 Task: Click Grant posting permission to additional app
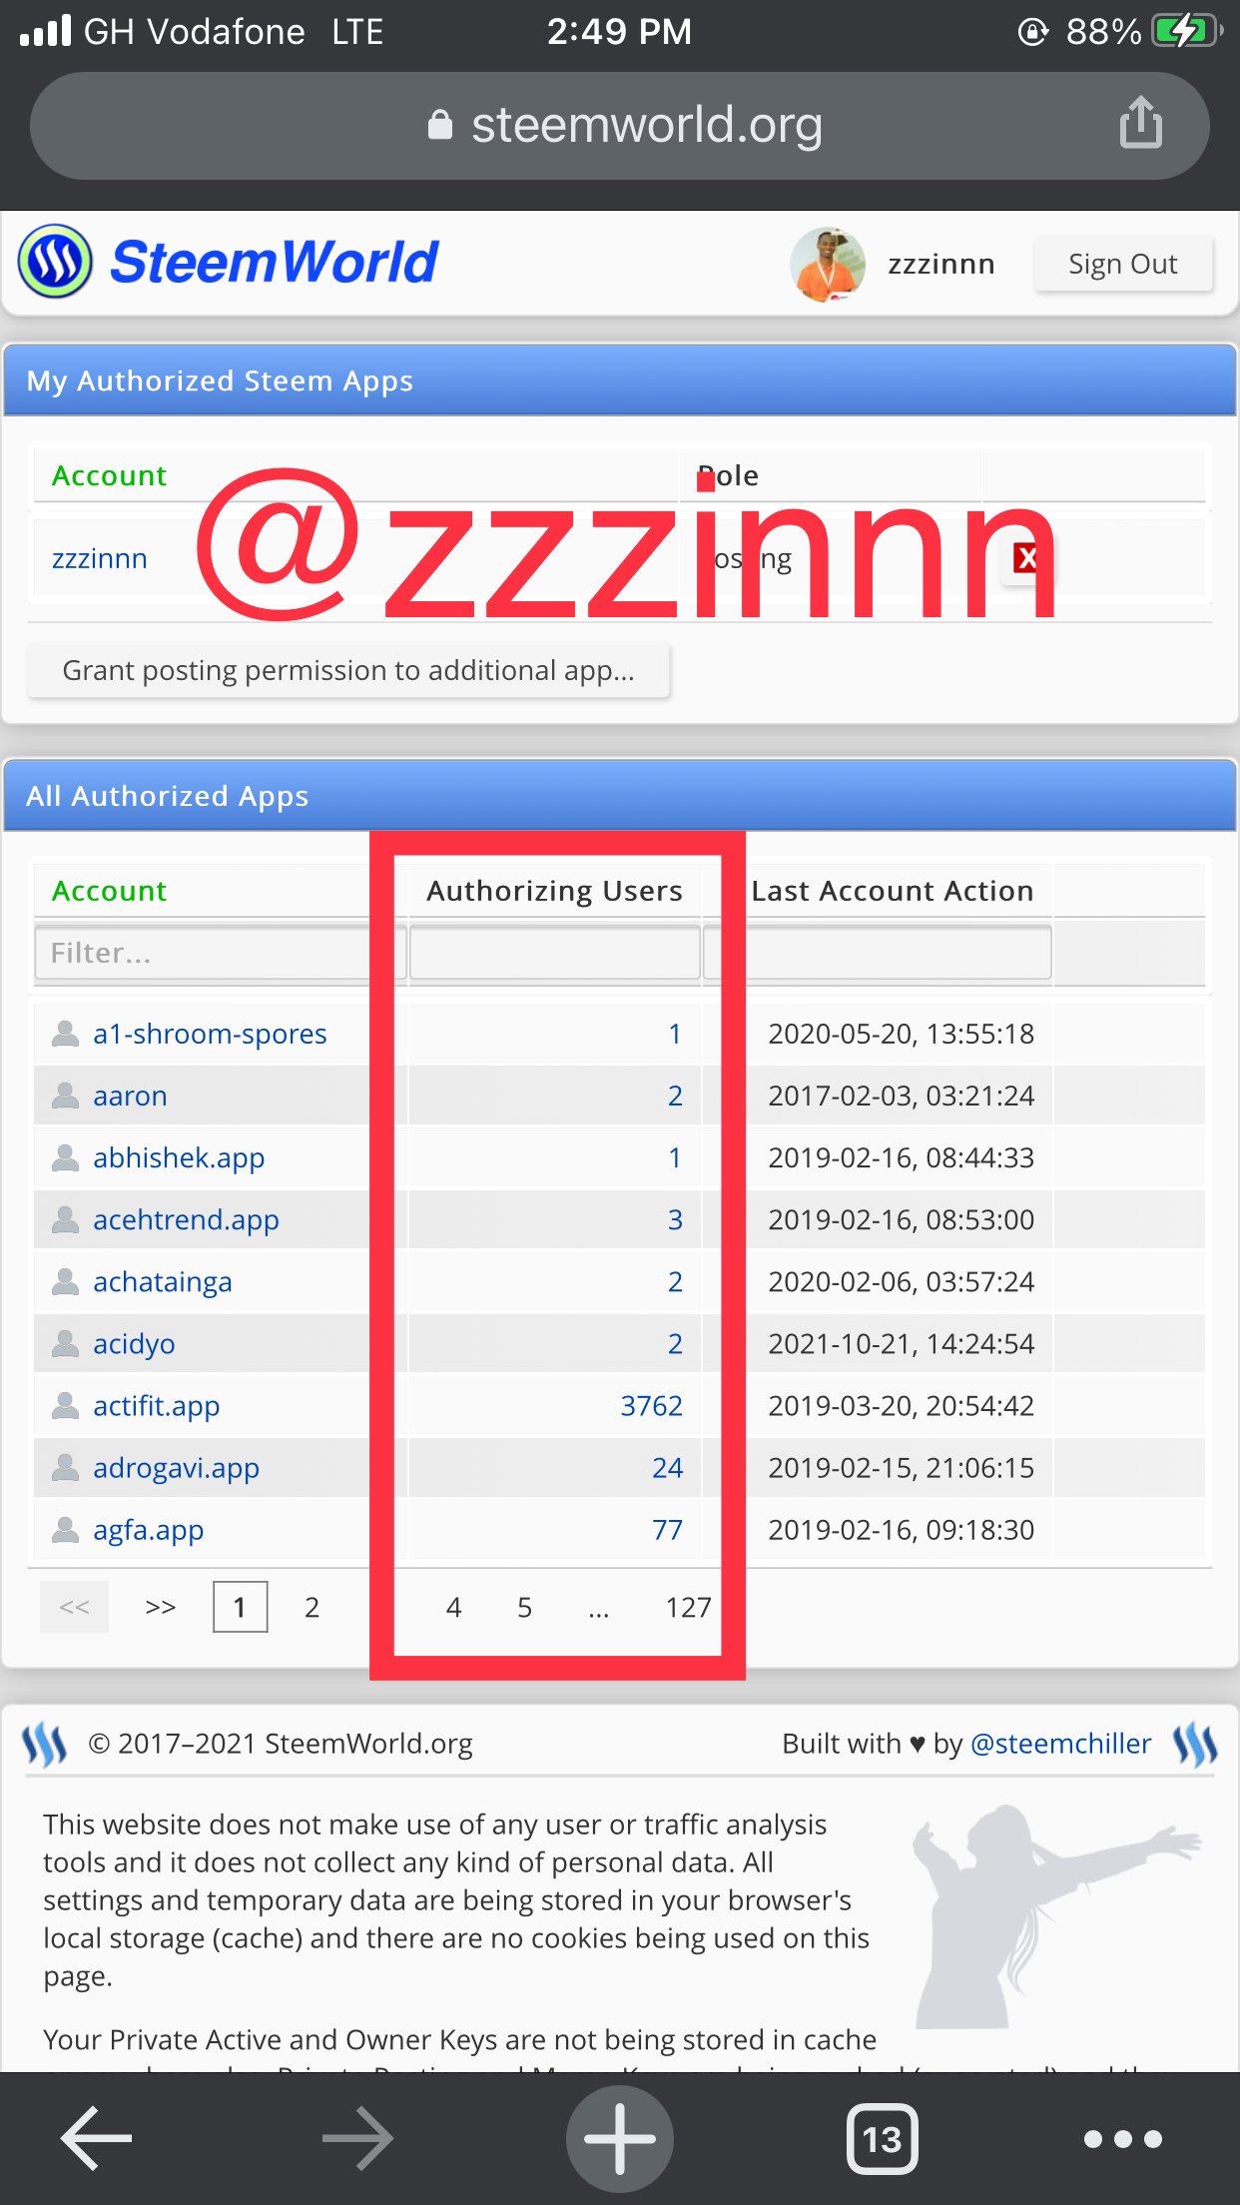[x=348, y=670]
